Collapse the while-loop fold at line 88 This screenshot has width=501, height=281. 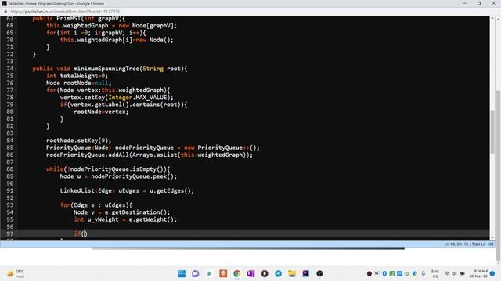(16, 169)
